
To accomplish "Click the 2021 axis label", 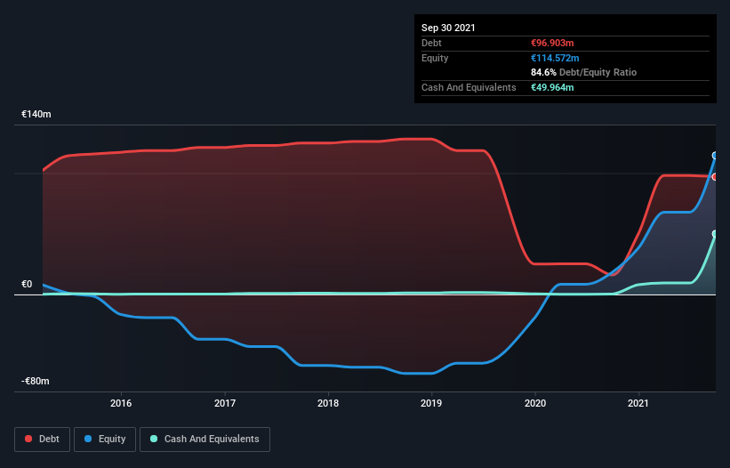I will [638, 403].
